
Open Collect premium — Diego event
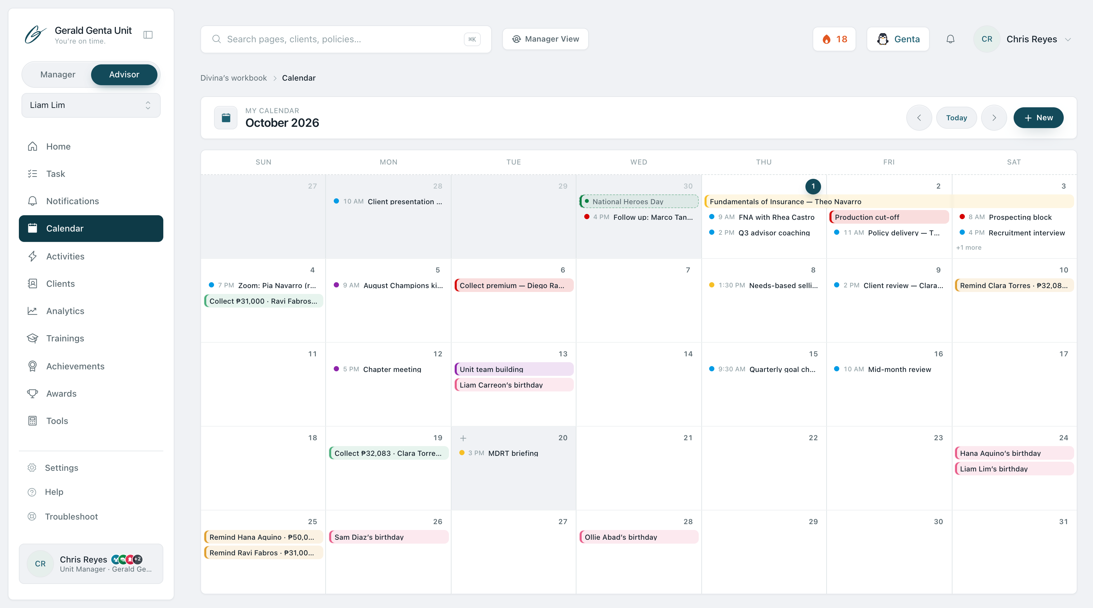514,285
